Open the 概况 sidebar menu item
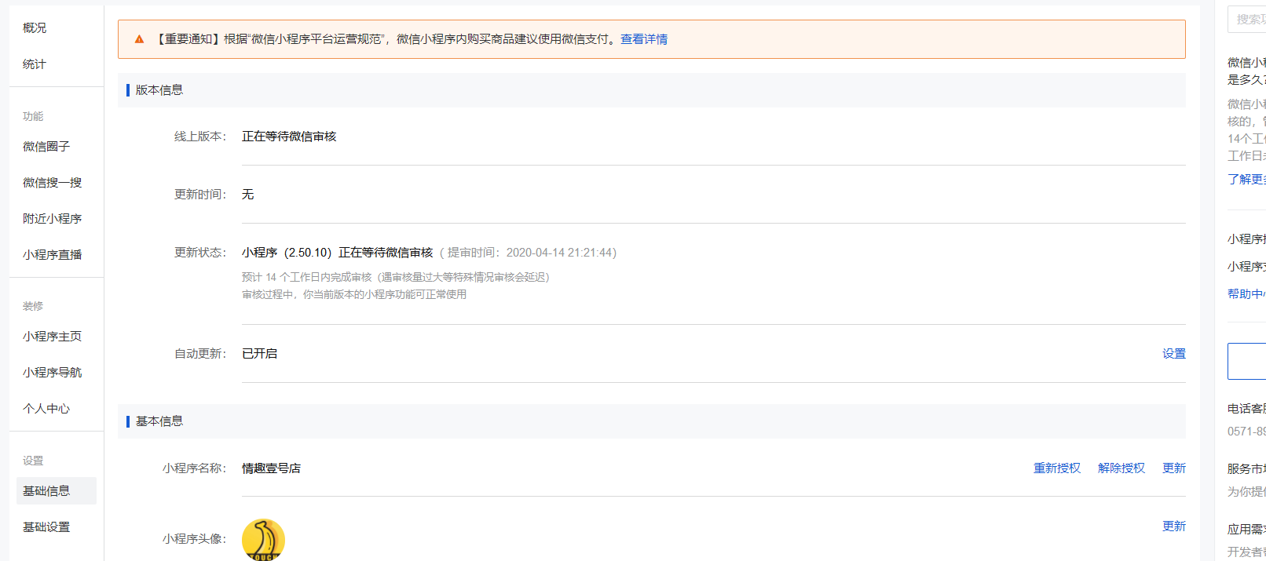Viewport: 1266px width, 561px height. click(x=35, y=28)
